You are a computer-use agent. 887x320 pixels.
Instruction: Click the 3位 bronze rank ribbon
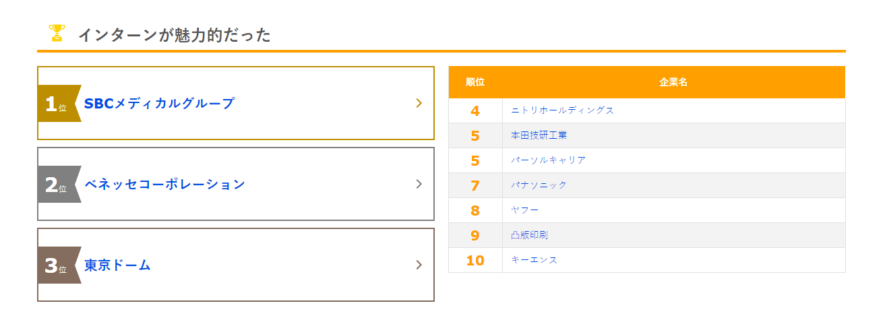(59, 265)
